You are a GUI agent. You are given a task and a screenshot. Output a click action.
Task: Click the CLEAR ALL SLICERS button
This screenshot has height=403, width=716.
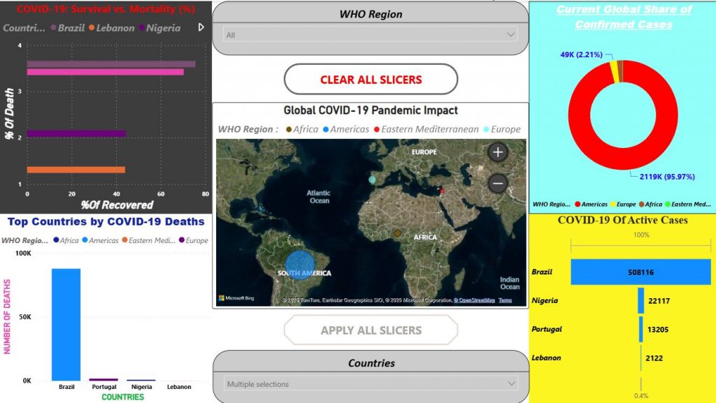371,80
